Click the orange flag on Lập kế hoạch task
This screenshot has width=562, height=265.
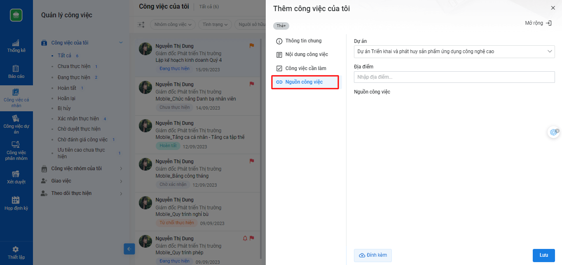pyautogui.click(x=252, y=46)
